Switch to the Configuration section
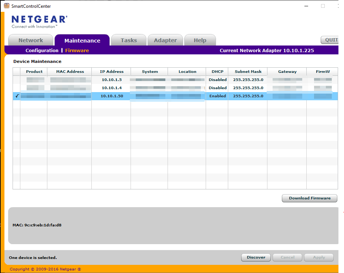The height and width of the screenshot is (273, 344). [x=42, y=50]
